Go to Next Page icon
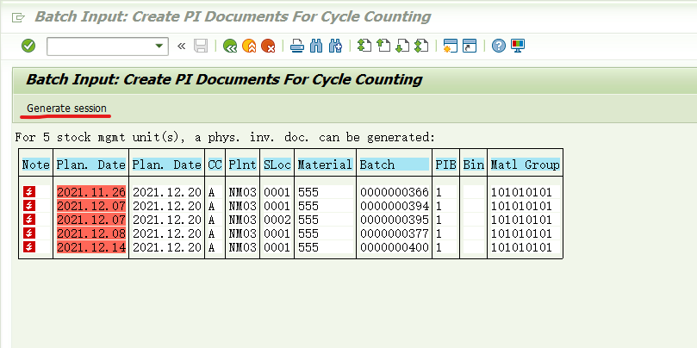The image size is (697, 348). click(402, 46)
